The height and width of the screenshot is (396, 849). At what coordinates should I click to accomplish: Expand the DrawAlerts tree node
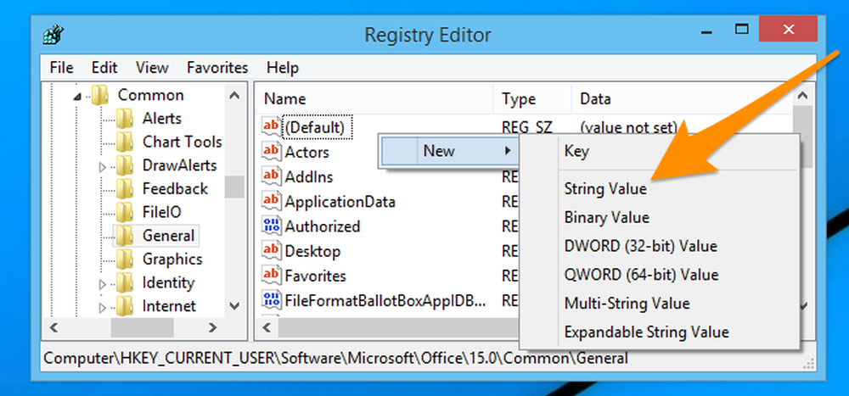(x=103, y=167)
